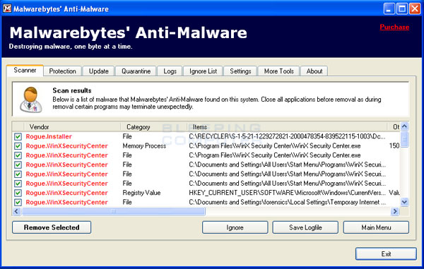Click the Save Logfile button
The height and width of the screenshot is (269, 424).
(x=305, y=227)
